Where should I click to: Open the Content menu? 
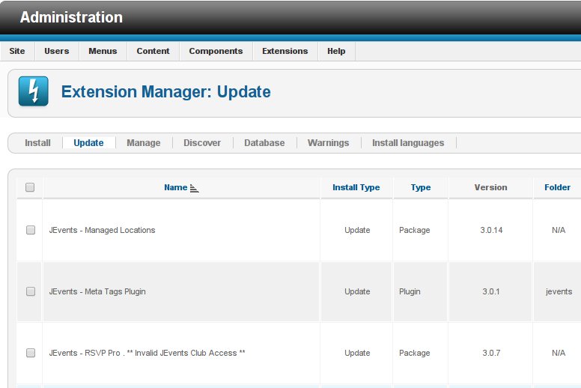pyautogui.click(x=153, y=51)
